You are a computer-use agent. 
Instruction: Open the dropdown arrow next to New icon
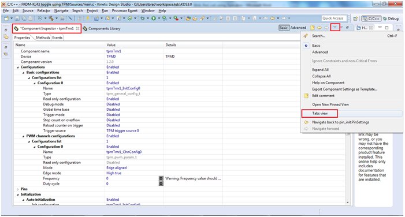[12, 18]
